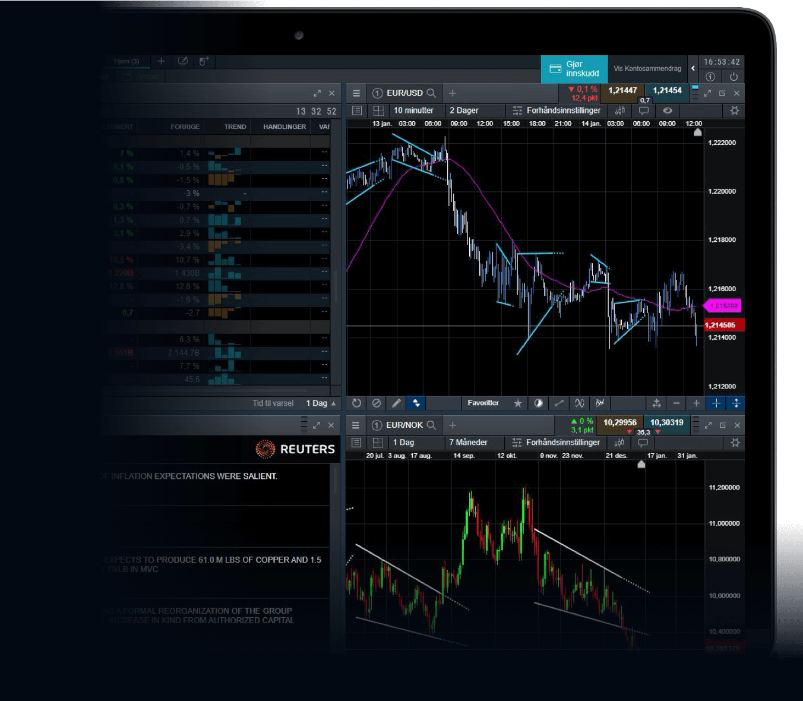Click the star icon beside Favoritter
The height and width of the screenshot is (701, 803).
[518, 403]
